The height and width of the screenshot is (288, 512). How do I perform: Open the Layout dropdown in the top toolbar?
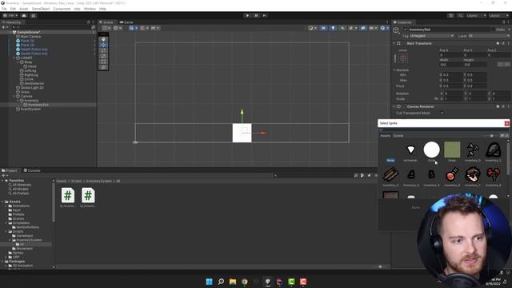[x=499, y=15]
